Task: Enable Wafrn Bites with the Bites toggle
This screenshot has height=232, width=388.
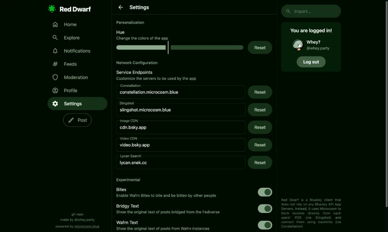Action: point(265,192)
